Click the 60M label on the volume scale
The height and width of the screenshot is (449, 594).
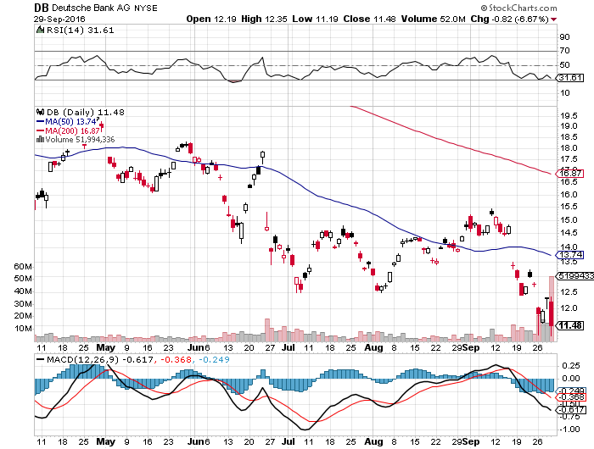click(x=23, y=267)
